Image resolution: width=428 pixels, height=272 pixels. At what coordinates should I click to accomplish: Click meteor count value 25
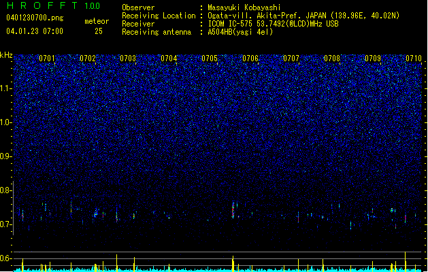coord(99,31)
